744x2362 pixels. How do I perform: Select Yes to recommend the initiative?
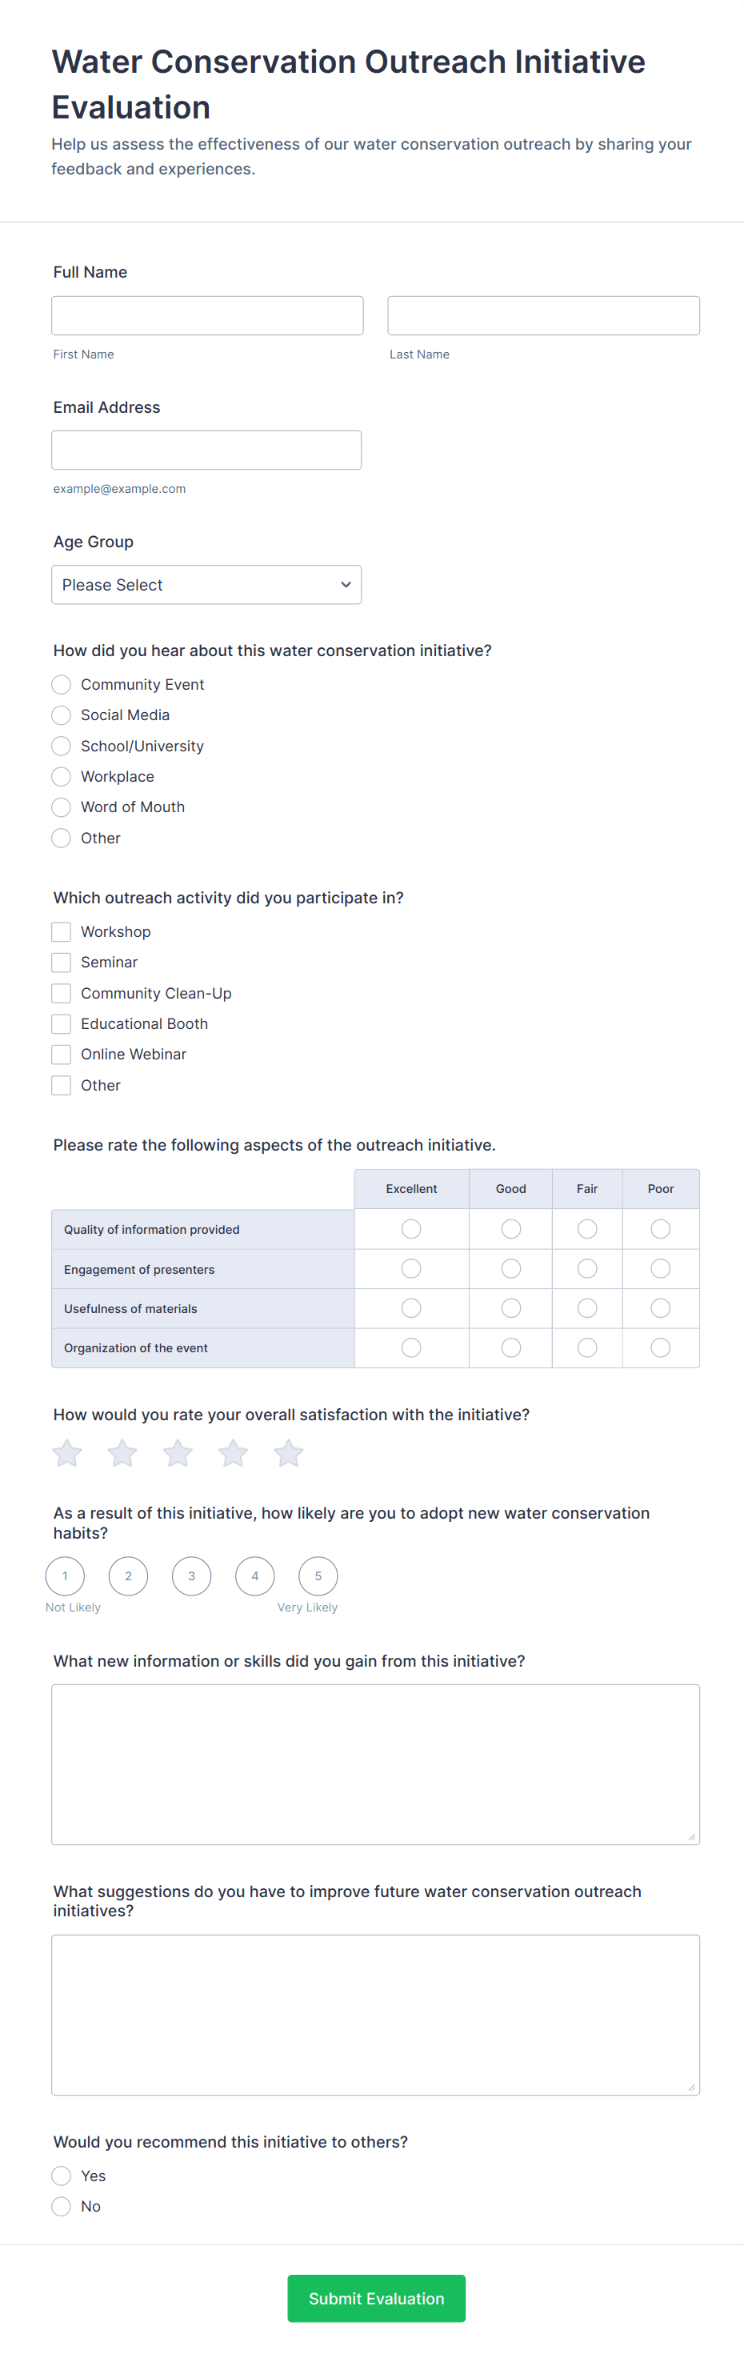tap(62, 2176)
